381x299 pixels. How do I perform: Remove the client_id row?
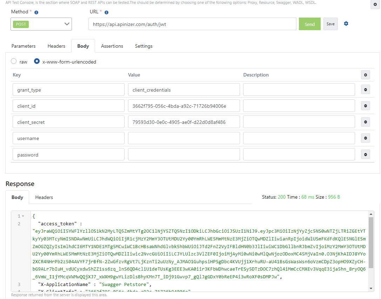coord(366,106)
